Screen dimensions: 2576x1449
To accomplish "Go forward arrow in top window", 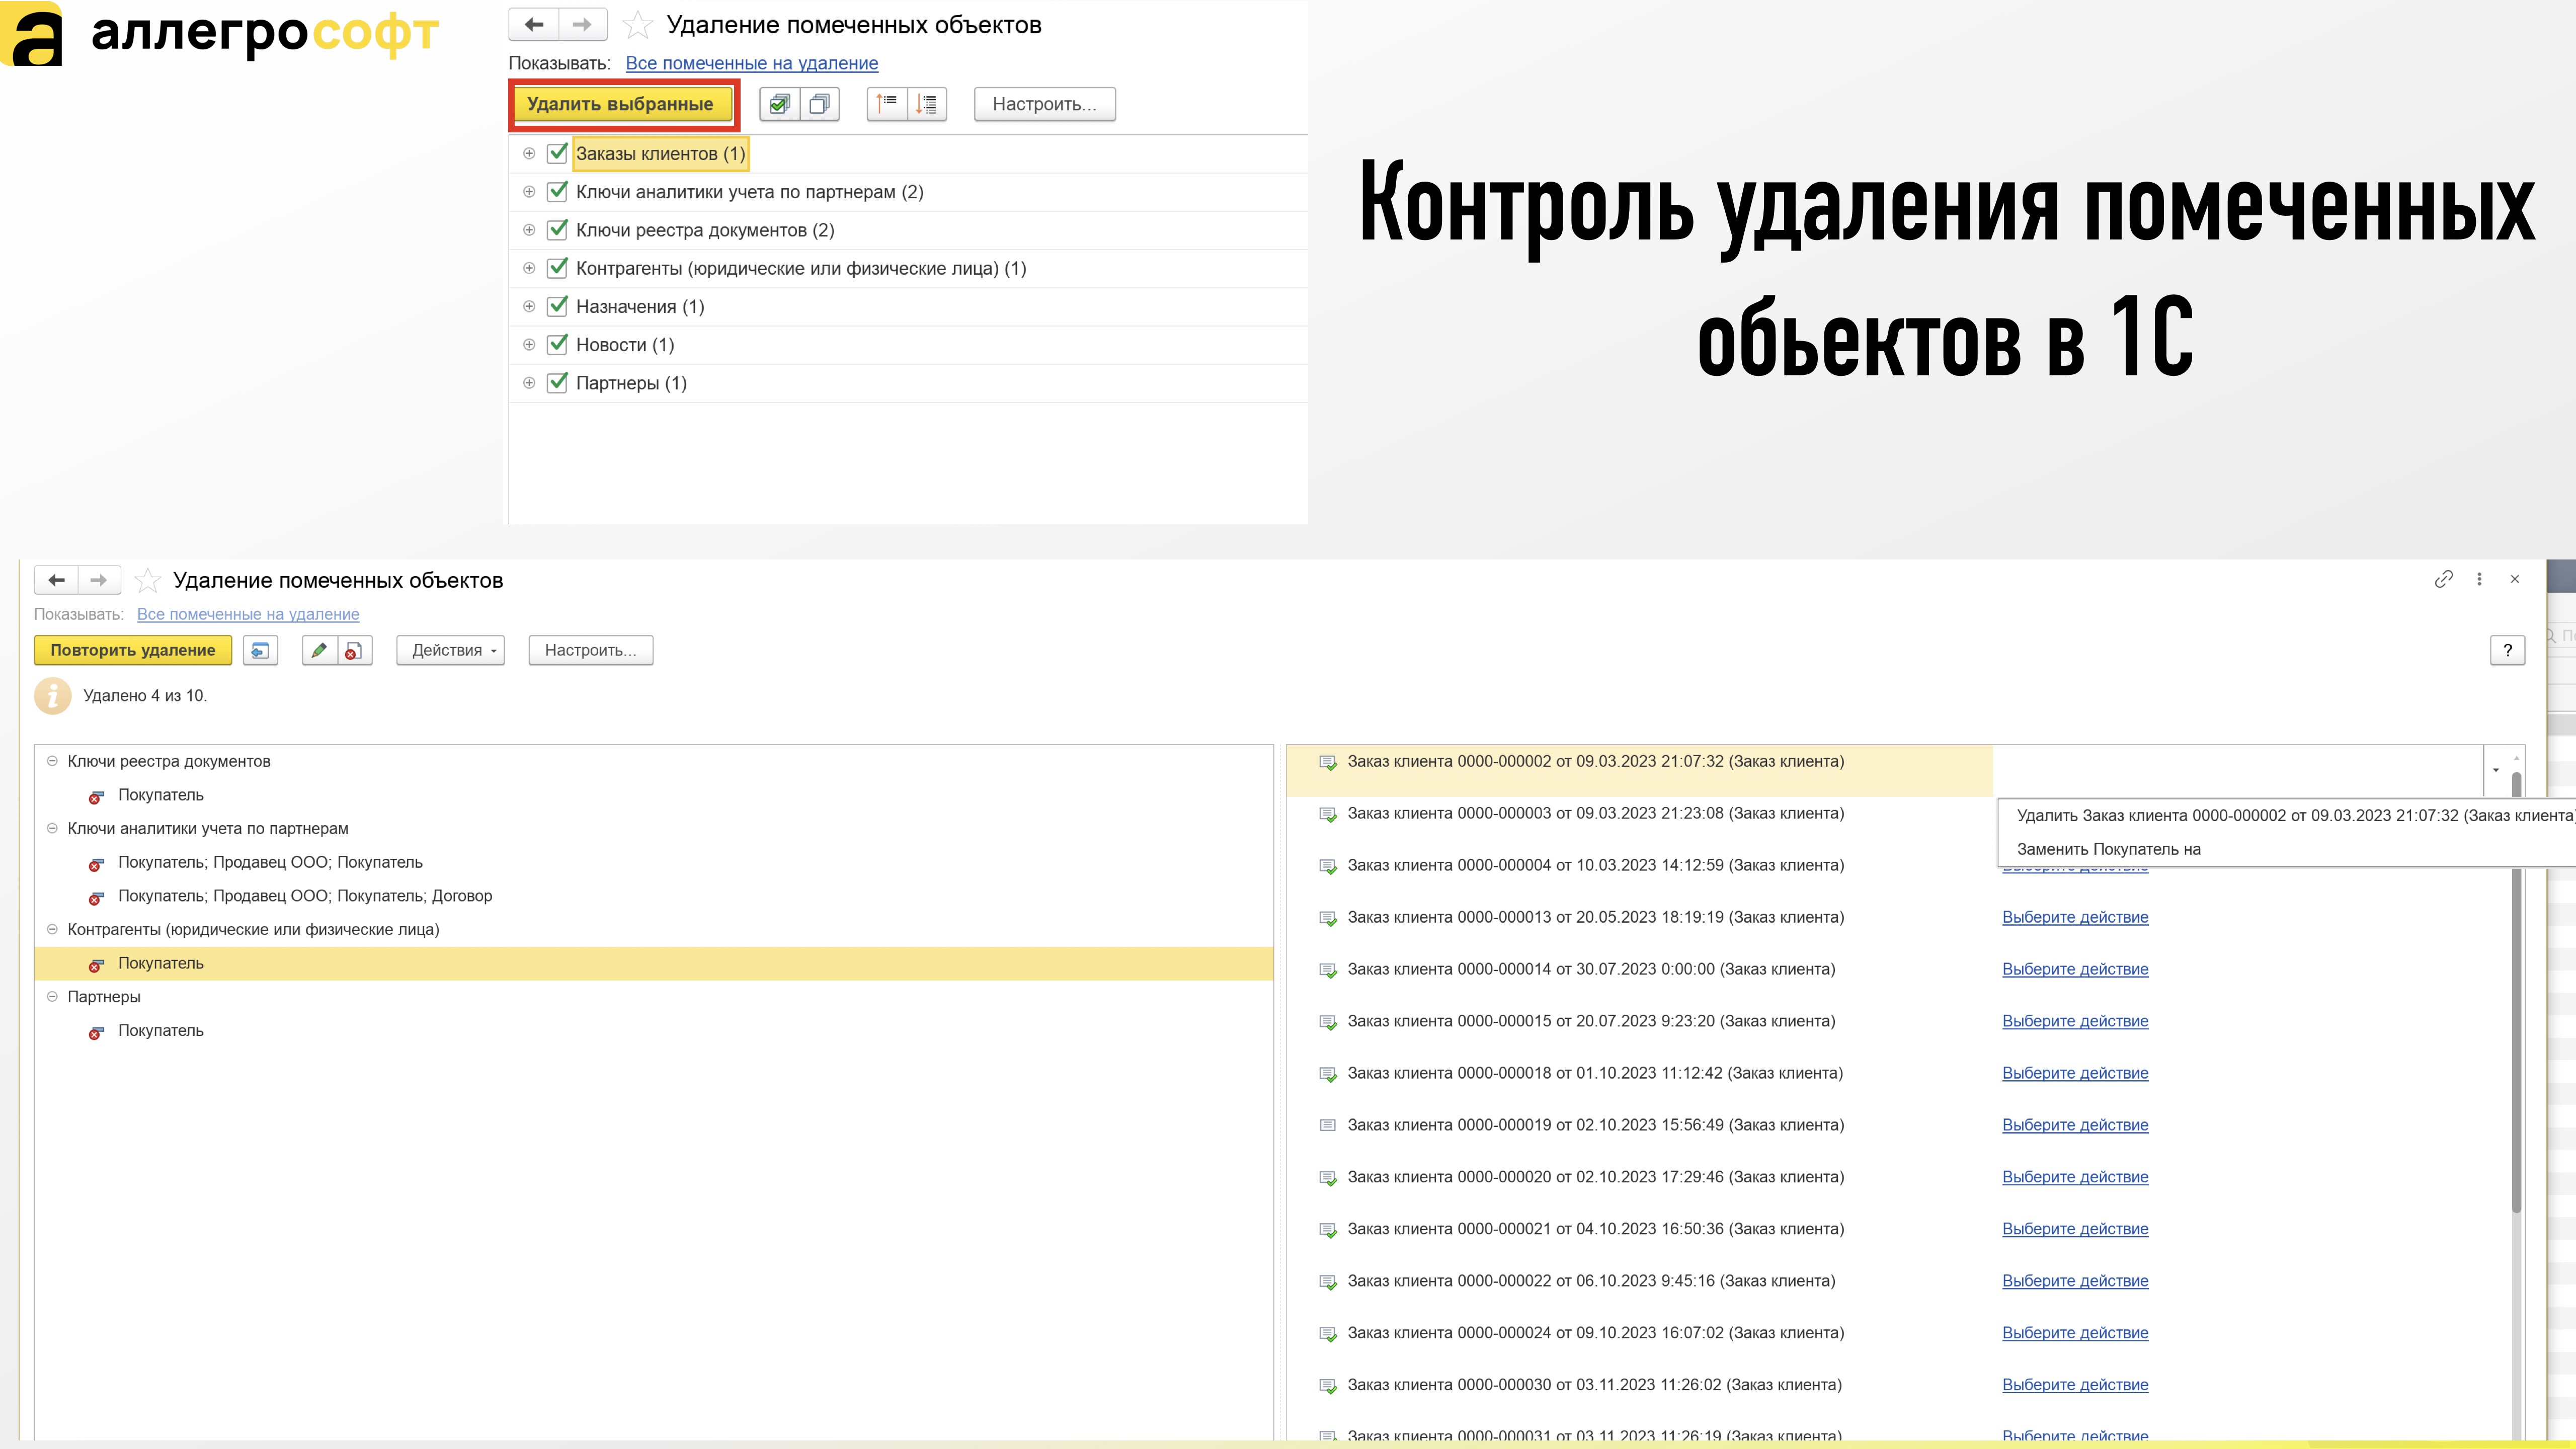I will [x=582, y=24].
